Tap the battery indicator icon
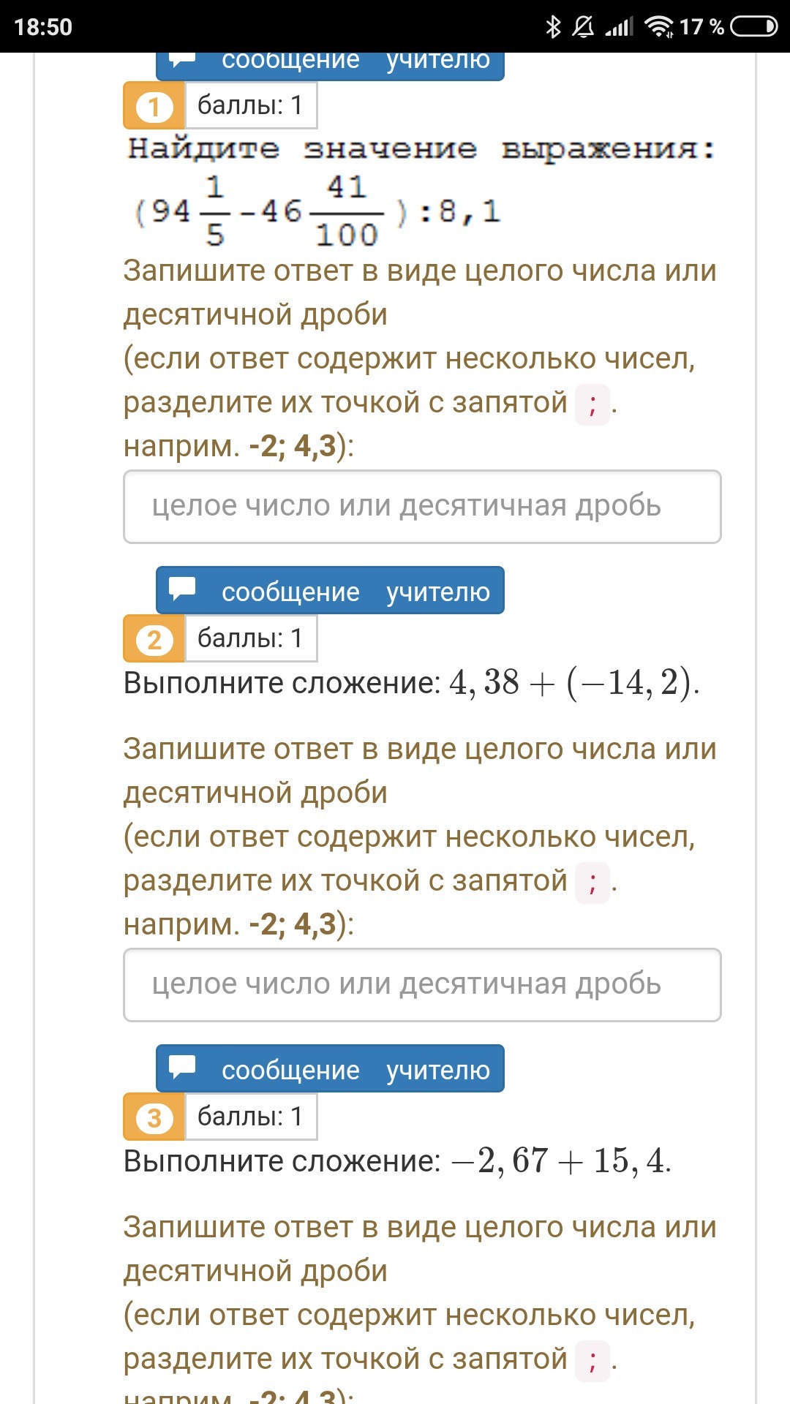Viewport: 790px width, 1404px height. coord(753,27)
